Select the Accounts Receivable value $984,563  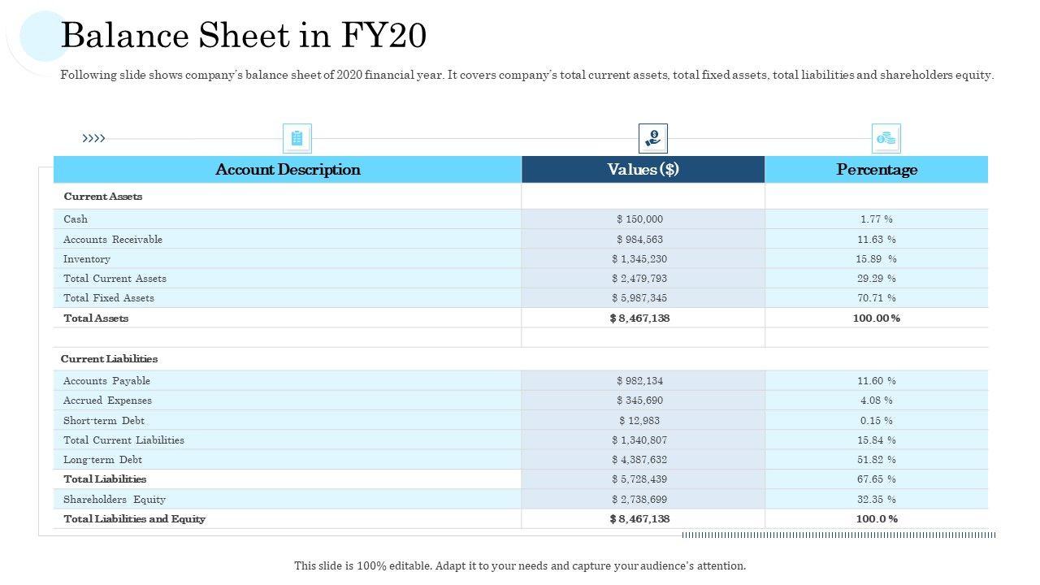[x=639, y=240]
